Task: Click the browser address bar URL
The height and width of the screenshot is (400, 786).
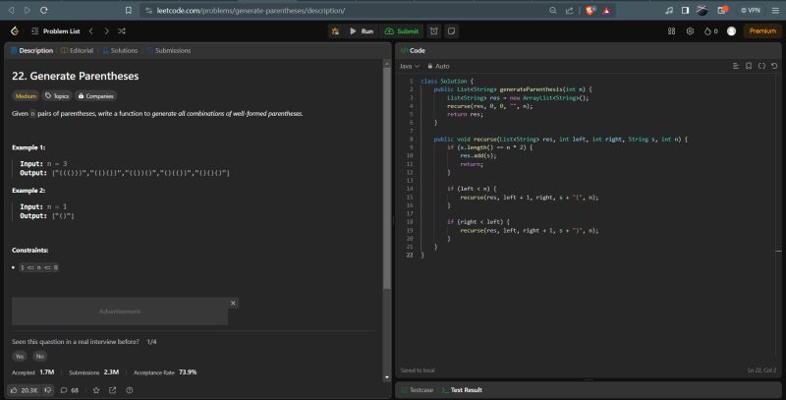Action: pyautogui.click(x=251, y=10)
